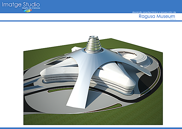
Task: Click the thin blue line beneath the header
Action: click(x=91, y=21)
